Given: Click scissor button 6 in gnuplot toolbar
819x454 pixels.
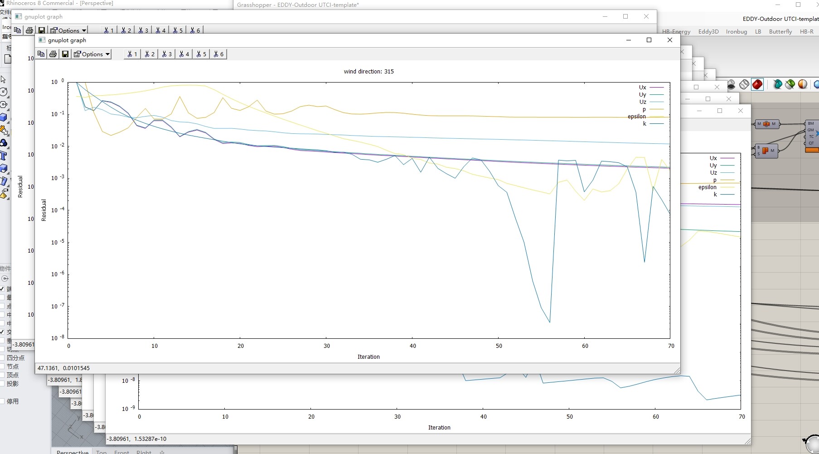Looking at the screenshot, I should (x=219, y=54).
